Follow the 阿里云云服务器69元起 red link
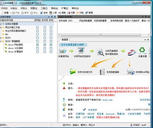 click(x=108, y=117)
